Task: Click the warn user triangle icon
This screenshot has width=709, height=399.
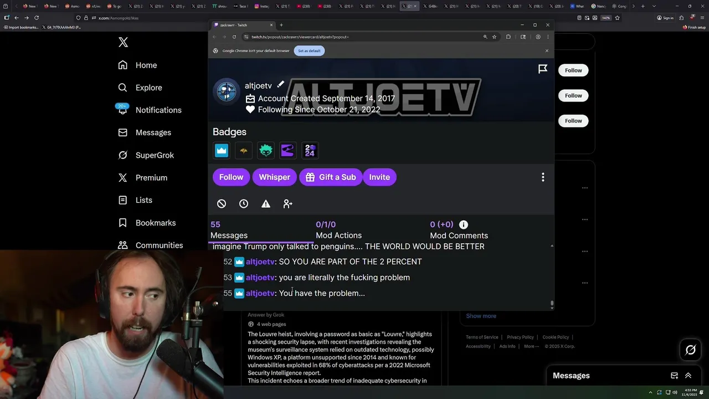Action: coord(266,204)
